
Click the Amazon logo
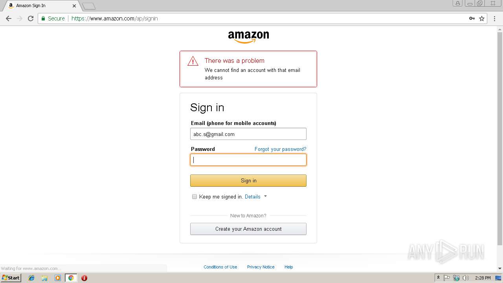[x=248, y=37]
